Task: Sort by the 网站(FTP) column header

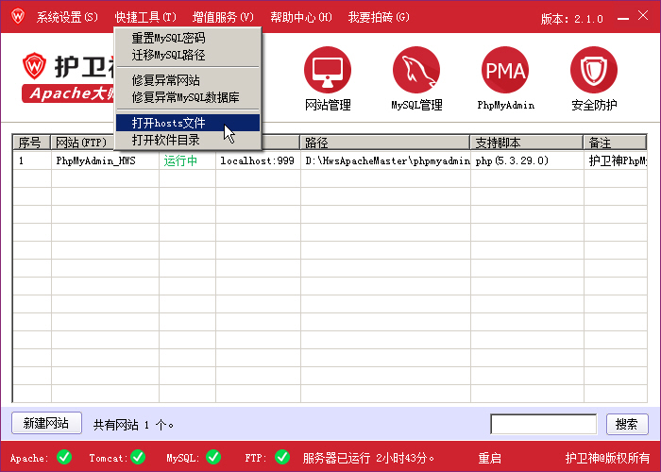Action: point(83,143)
